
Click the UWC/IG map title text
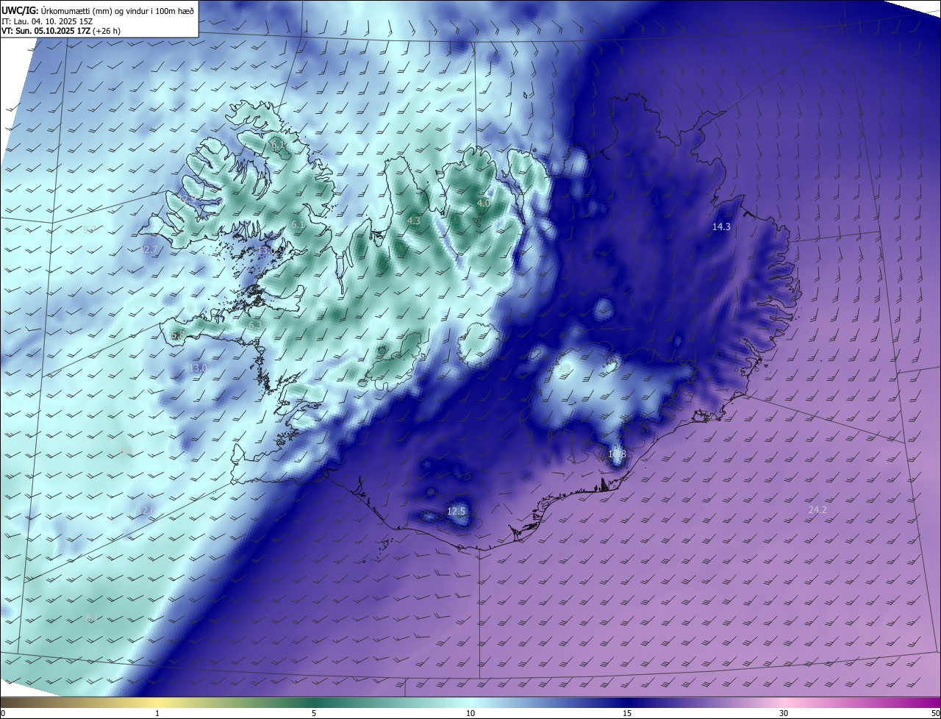point(98,10)
